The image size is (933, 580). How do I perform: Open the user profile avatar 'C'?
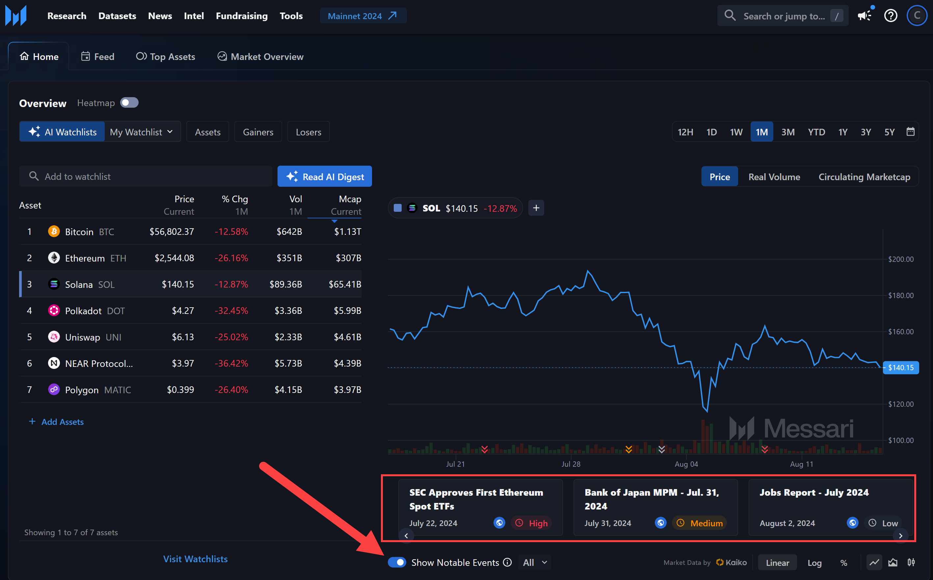pos(917,16)
